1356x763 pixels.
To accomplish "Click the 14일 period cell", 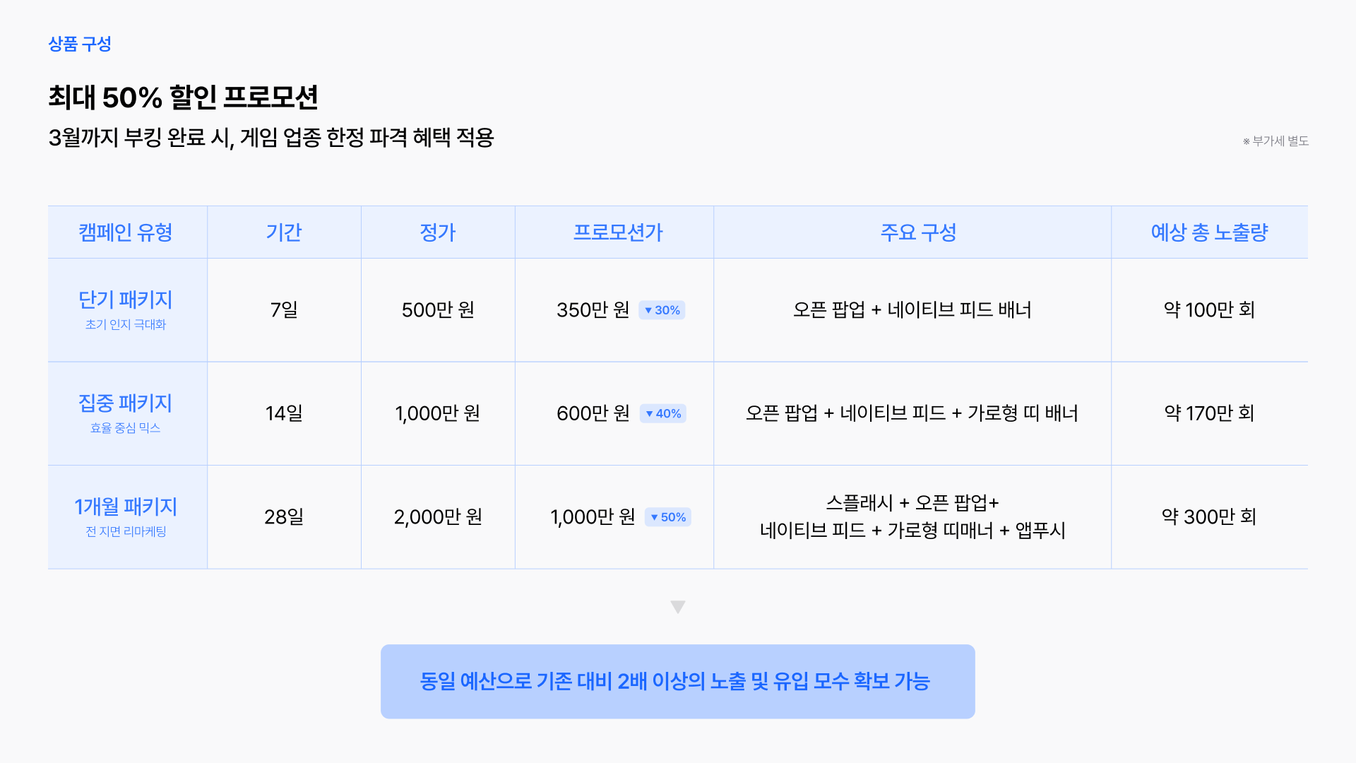I will [x=284, y=413].
